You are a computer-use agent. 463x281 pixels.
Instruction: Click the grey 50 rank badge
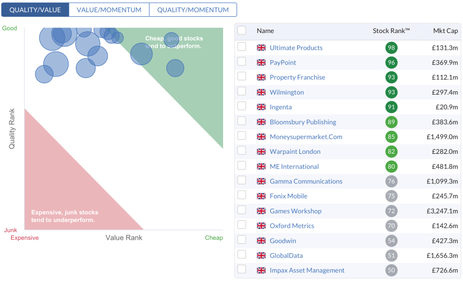(x=391, y=270)
